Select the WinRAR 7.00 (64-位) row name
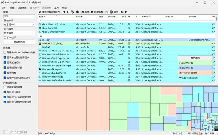This screenshot has width=218, height=135. point(53,44)
